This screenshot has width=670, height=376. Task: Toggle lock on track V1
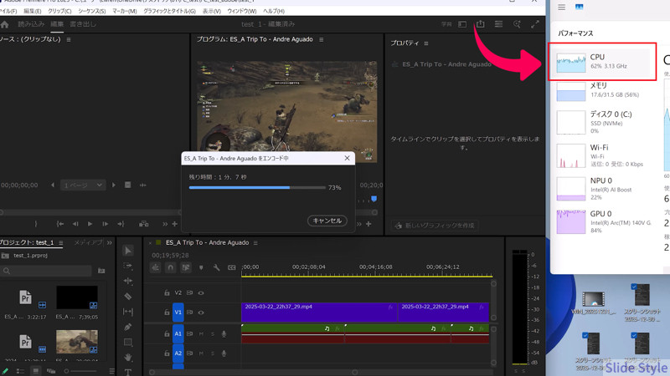click(x=167, y=312)
